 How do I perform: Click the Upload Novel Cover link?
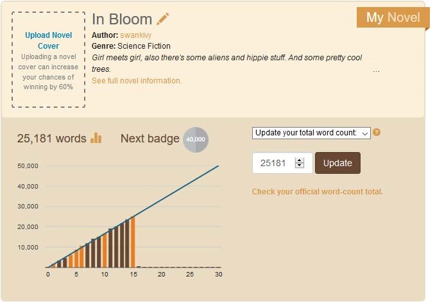point(49,40)
